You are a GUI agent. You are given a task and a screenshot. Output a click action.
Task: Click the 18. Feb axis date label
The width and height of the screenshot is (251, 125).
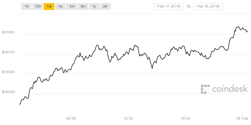point(242,119)
